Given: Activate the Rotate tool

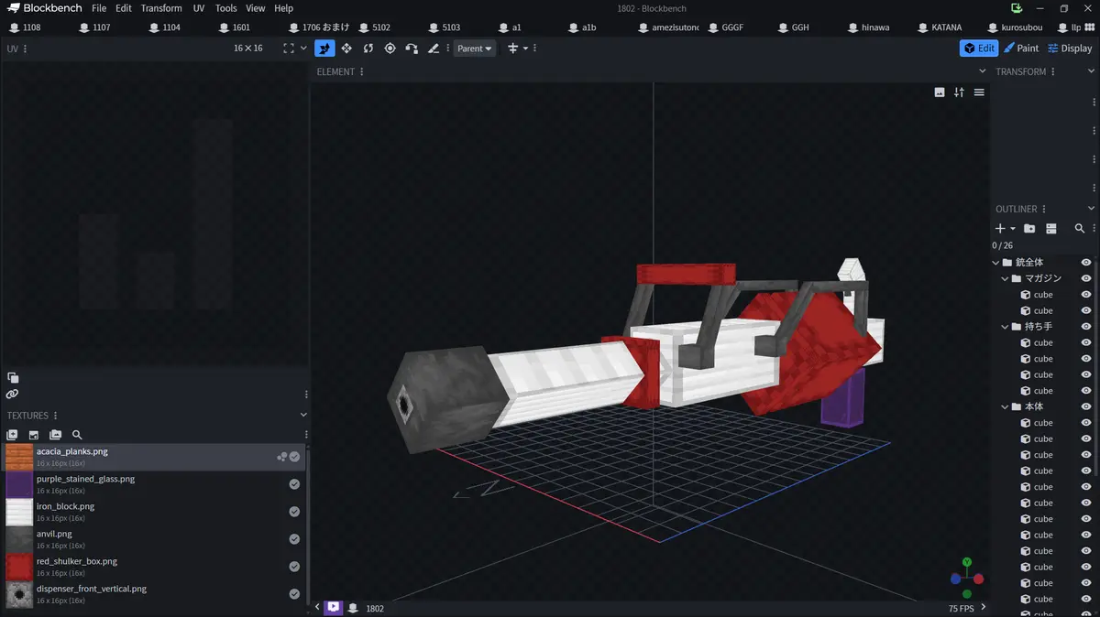Looking at the screenshot, I should (368, 49).
